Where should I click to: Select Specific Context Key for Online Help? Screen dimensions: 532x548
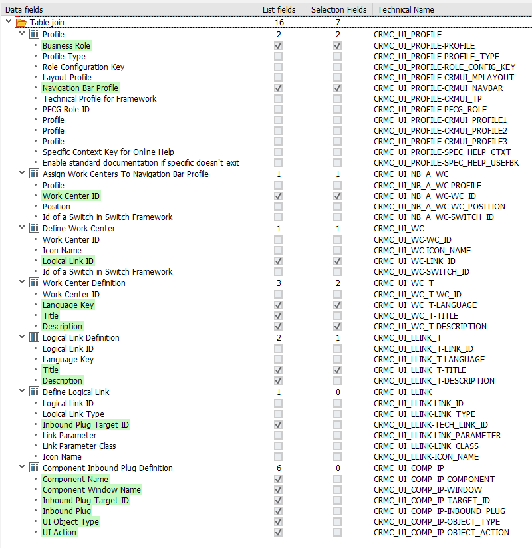point(108,152)
